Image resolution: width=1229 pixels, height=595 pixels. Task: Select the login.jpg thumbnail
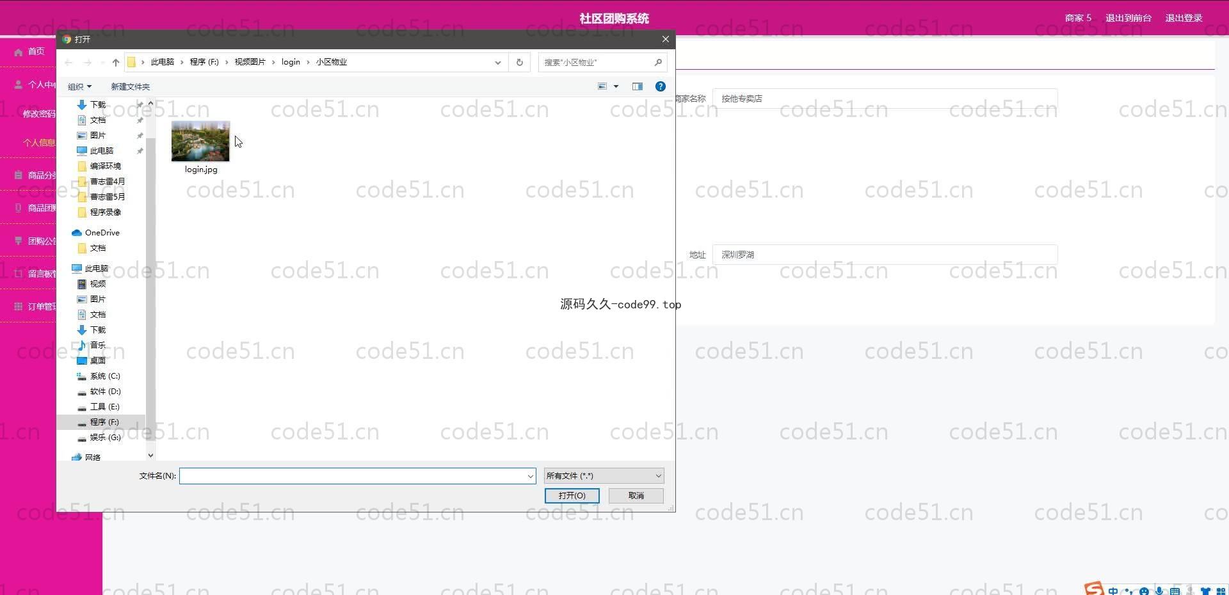pyautogui.click(x=200, y=142)
